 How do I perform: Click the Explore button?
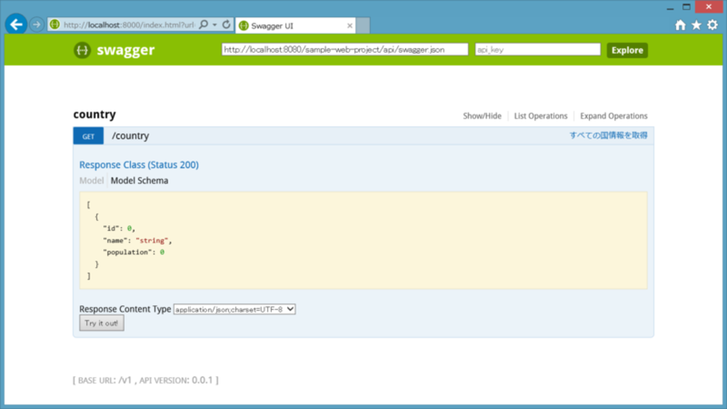[x=627, y=50]
